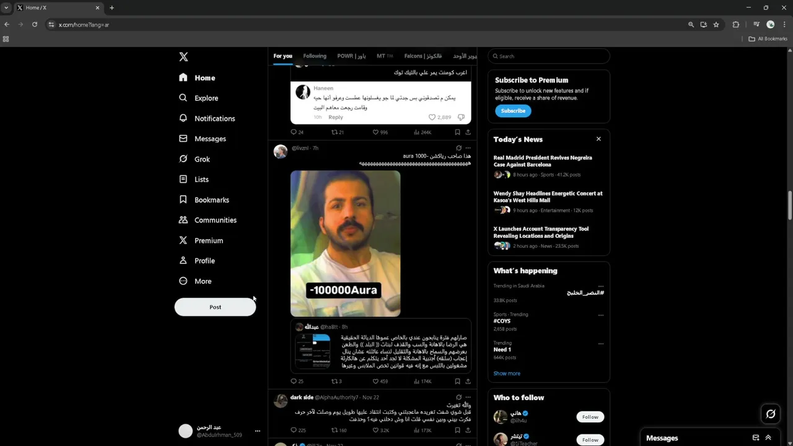Like the @livznl post with 459 likes

pyautogui.click(x=380, y=382)
